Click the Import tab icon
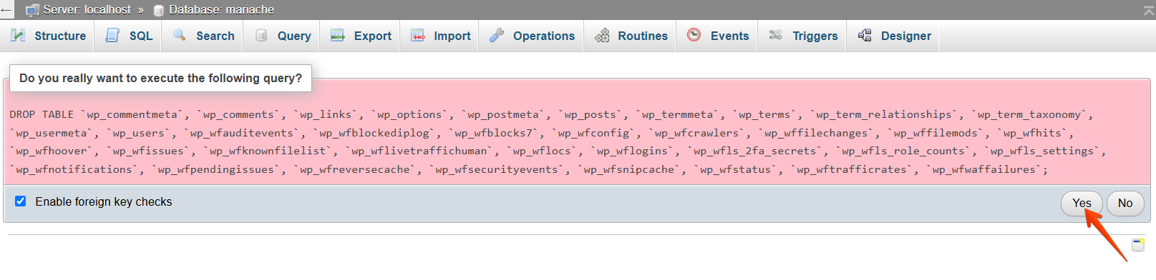This screenshot has height=280, width=1156. pos(417,35)
